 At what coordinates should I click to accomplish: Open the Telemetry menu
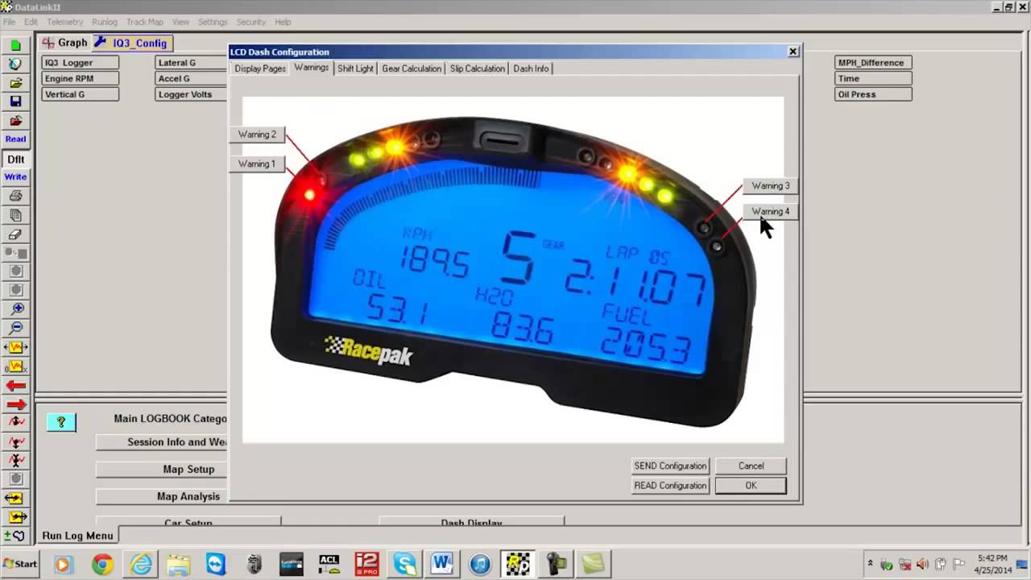click(65, 22)
